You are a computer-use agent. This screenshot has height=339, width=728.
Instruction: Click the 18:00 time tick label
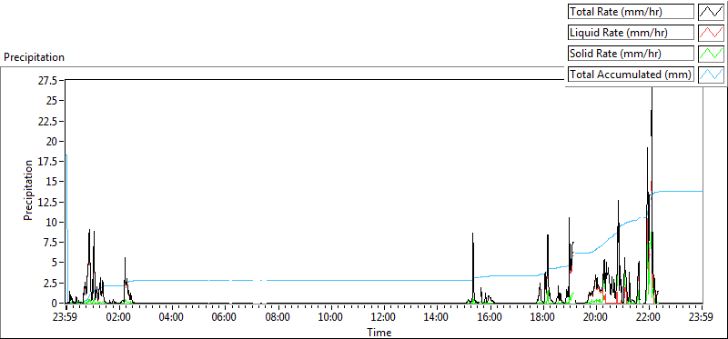pos(542,318)
